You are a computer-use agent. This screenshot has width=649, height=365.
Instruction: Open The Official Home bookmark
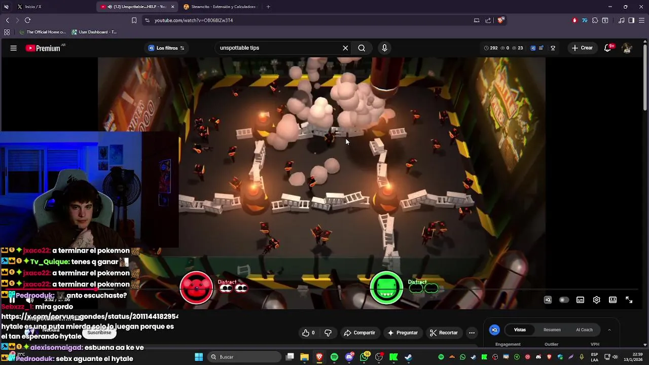coord(43,32)
